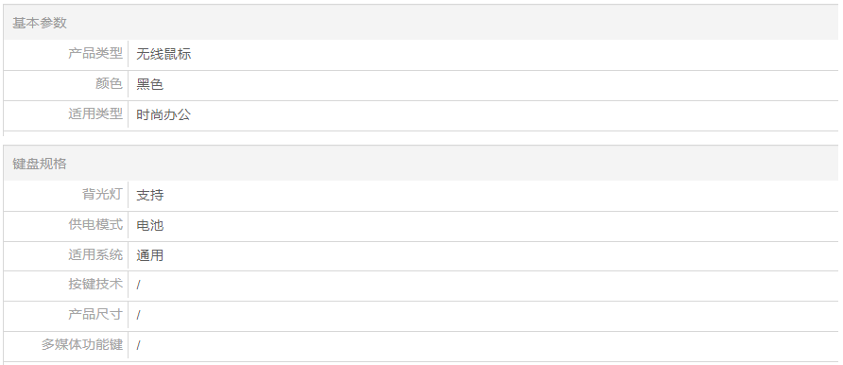Click the 适用系统 label
Screen dimensions: 843x365
(x=95, y=254)
